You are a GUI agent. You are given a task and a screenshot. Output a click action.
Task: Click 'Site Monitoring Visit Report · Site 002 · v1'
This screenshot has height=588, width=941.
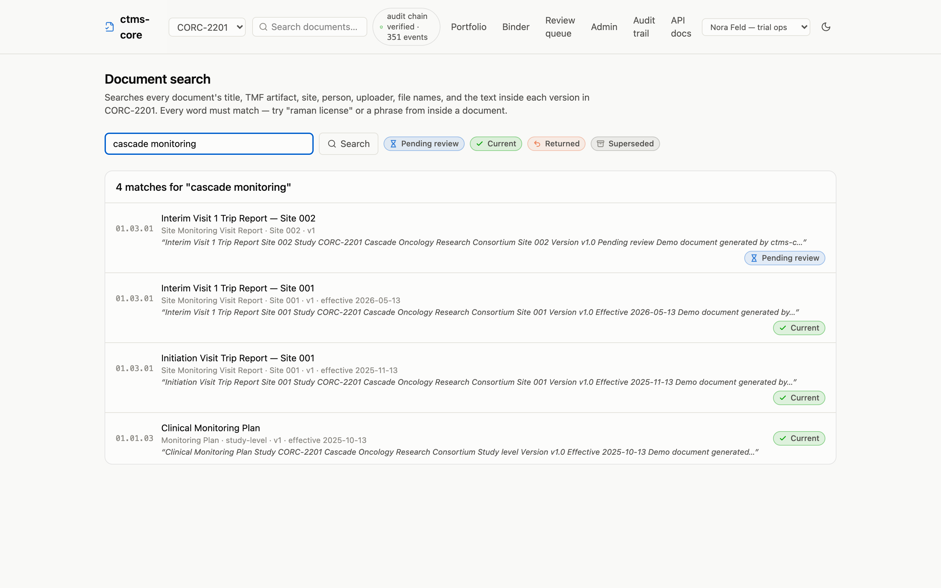pyautogui.click(x=238, y=231)
